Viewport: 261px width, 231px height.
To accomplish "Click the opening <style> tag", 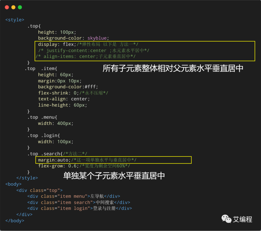I will coord(15,20).
